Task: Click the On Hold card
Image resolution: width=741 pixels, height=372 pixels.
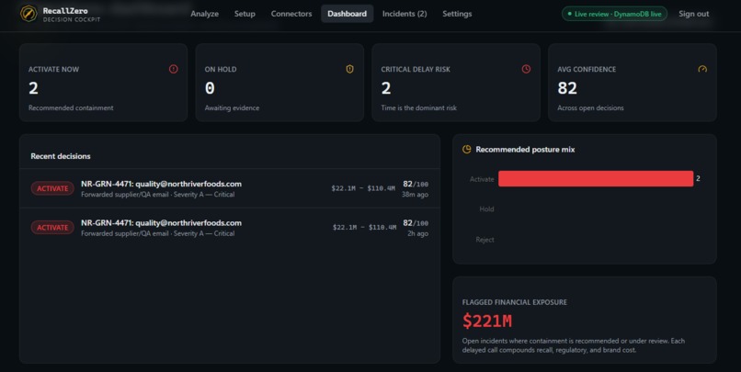Action: coord(279,83)
